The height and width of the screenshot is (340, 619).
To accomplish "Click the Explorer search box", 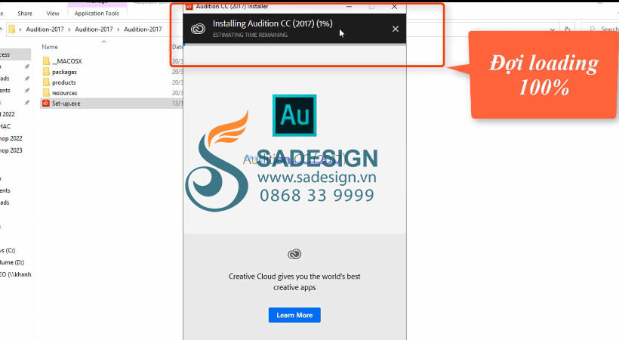I will click(604, 29).
